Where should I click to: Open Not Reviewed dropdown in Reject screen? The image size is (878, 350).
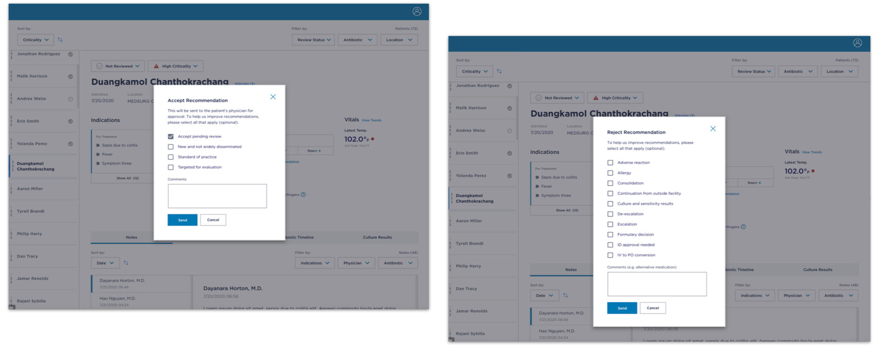click(557, 98)
